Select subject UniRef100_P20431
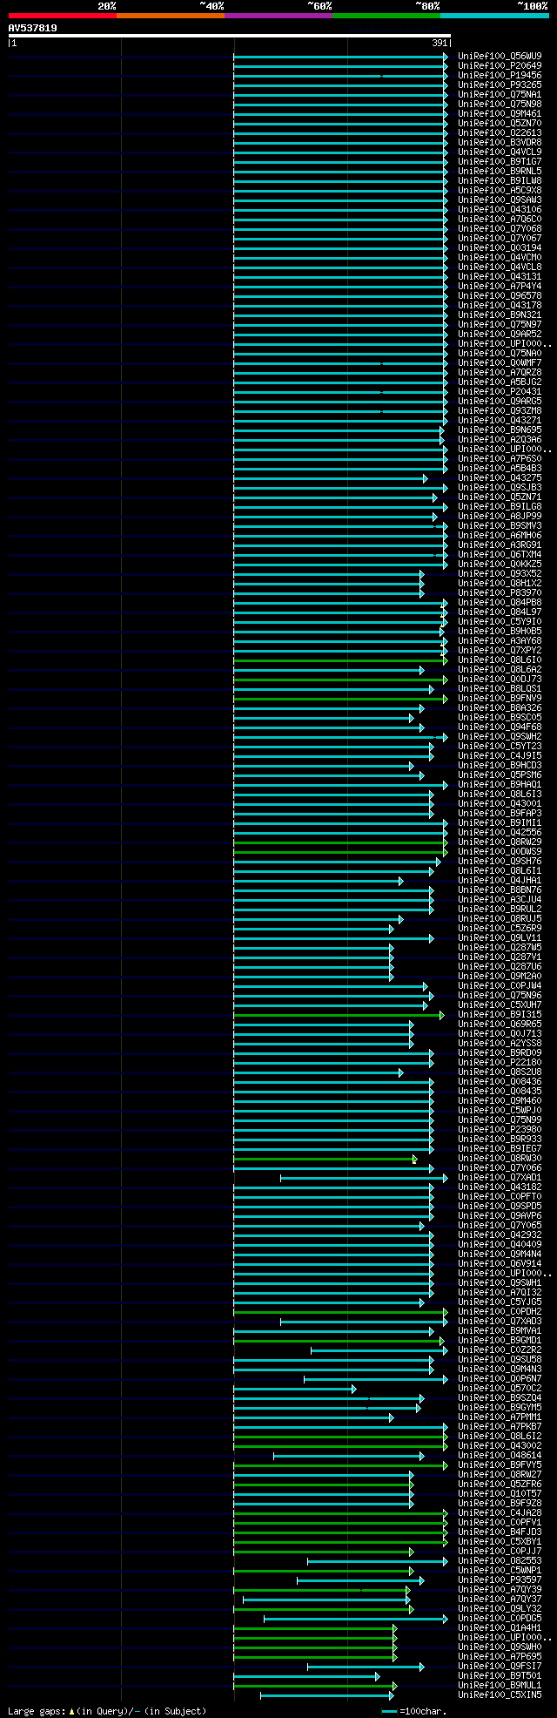557x1718 pixels. point(500,391)
